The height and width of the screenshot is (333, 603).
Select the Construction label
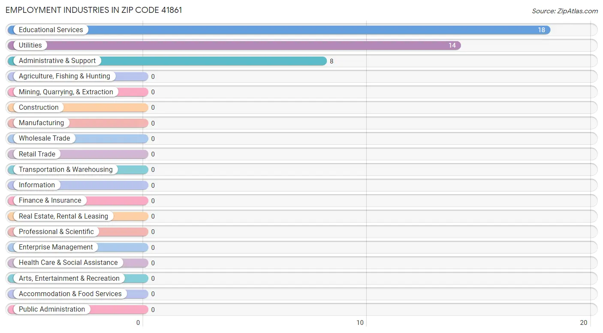click(39, 107)
